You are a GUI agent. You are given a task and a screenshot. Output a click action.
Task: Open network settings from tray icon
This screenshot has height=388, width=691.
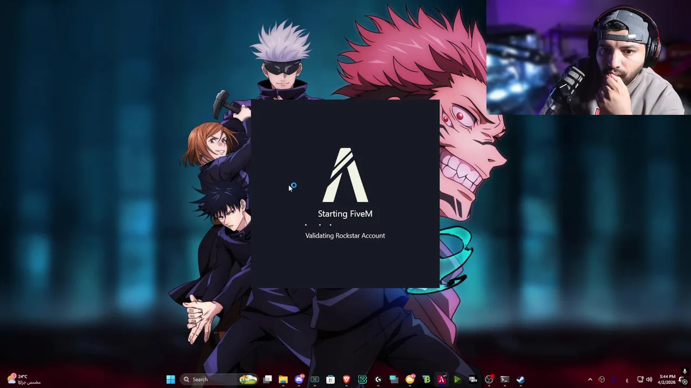point(640,379)
